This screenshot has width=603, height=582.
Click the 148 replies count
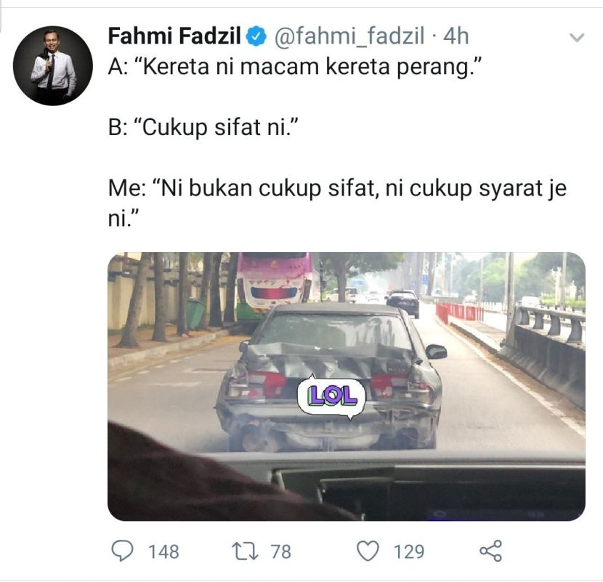tap(163, 551)
